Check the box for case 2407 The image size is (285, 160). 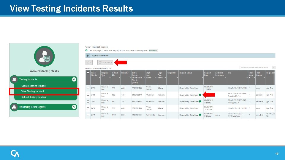[88, 102]
